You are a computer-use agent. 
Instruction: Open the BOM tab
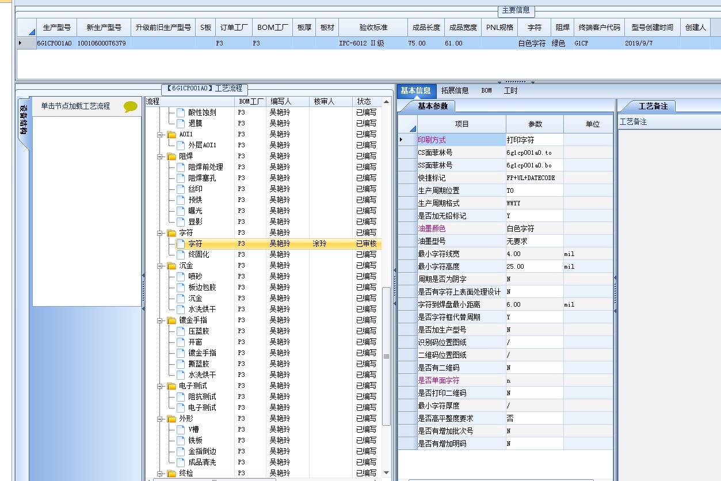click(x=486, y=90)
